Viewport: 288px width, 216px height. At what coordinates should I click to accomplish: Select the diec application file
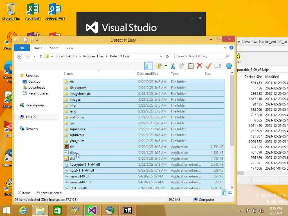(144, 152)
